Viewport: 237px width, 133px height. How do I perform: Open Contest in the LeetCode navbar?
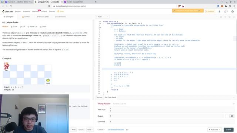[44, 11]
